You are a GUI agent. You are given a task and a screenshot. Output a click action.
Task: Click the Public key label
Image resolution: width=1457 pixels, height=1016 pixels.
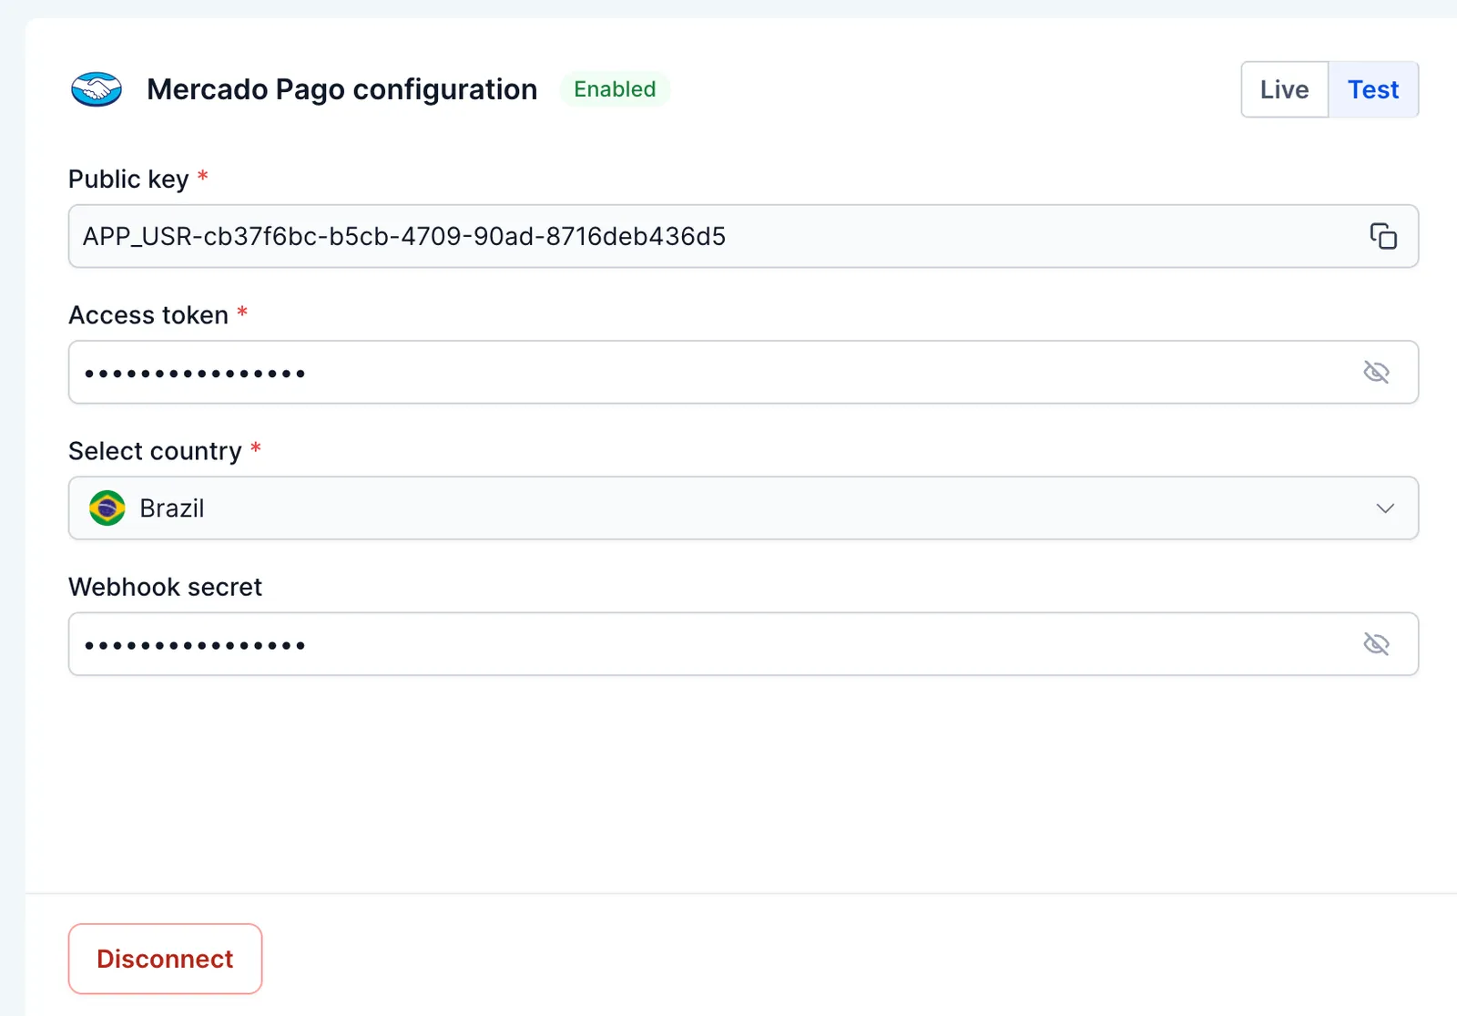coord(128,179)
